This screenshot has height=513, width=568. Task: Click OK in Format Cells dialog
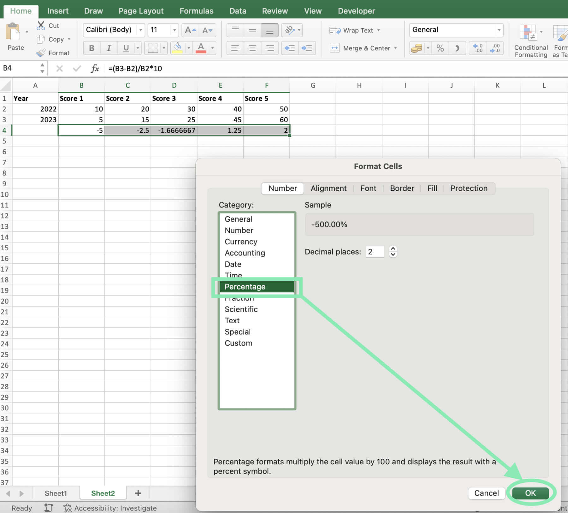click(x=530, y=493)
